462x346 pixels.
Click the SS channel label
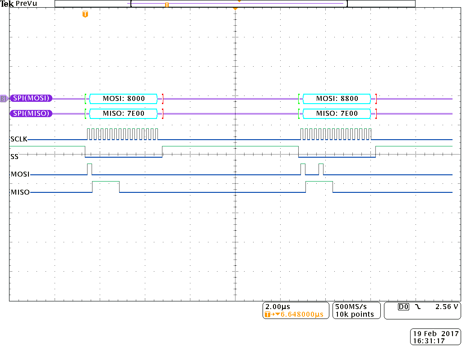14,157
